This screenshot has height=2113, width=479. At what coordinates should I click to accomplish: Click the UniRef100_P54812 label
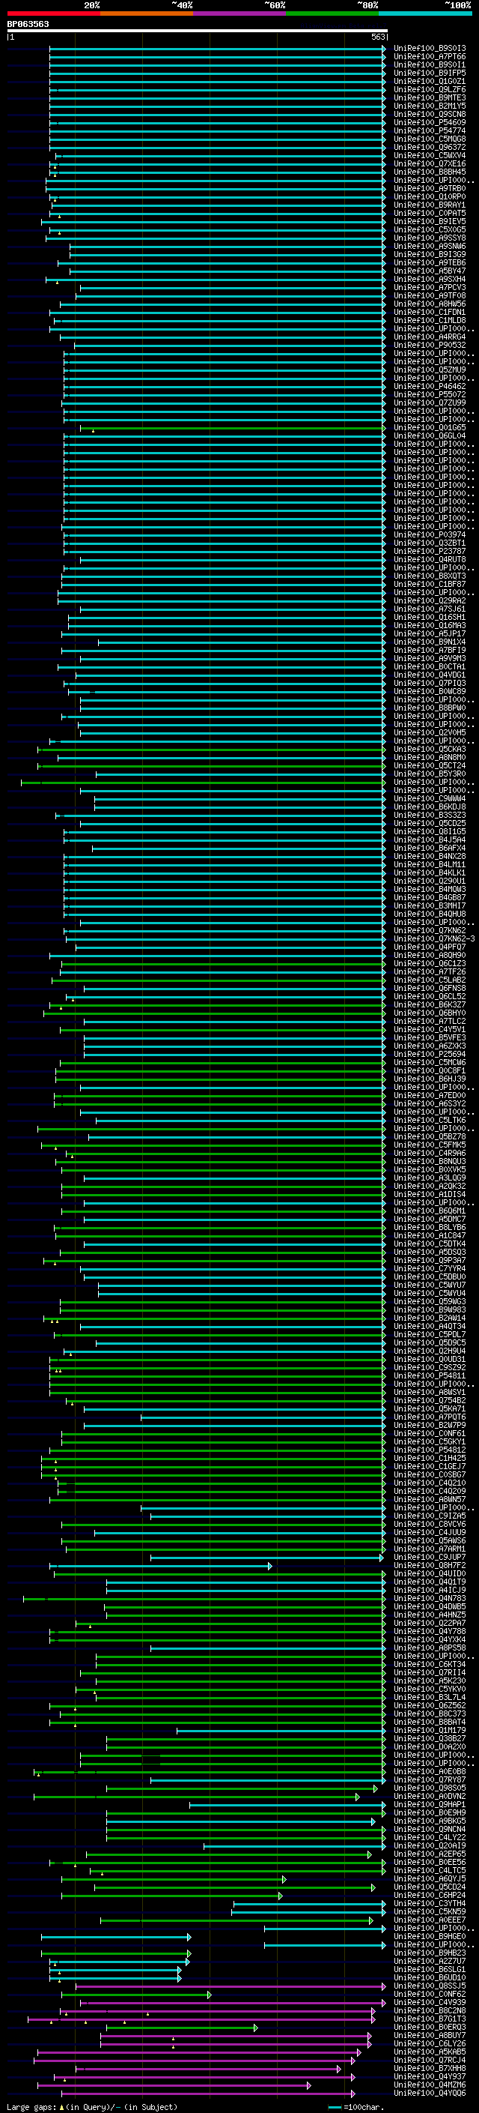[429, 1450]
